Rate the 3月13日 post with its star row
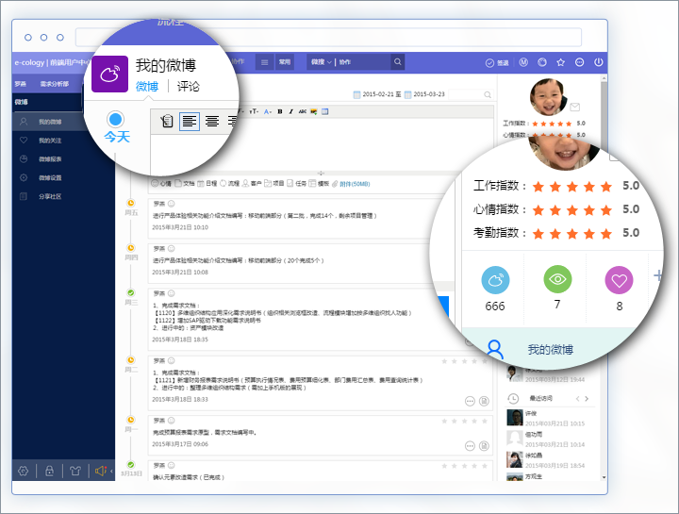Screen dimensions: 679x514 (464, 466)
